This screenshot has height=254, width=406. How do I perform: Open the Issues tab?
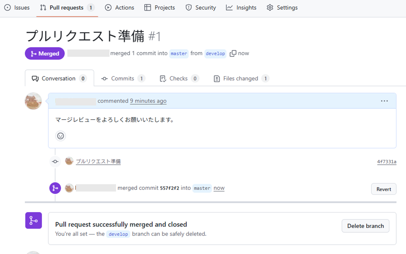point(17,8)
